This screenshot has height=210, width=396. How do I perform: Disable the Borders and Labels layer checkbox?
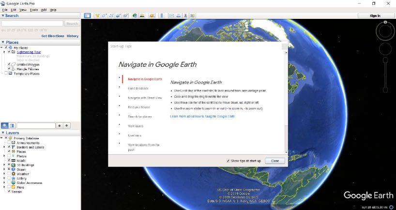pyautogui.click(x=9, y=147)
